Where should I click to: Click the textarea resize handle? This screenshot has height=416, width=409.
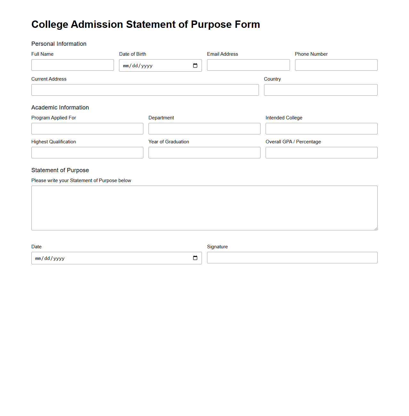[x=376, y=228]
